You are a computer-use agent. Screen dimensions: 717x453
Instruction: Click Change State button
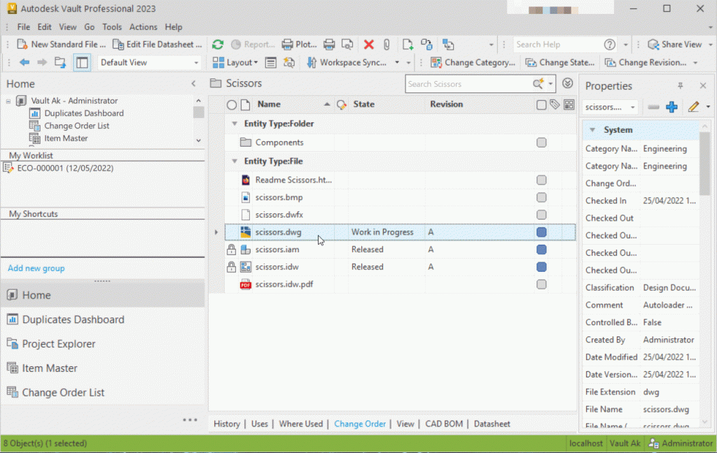tap(560, 62)
